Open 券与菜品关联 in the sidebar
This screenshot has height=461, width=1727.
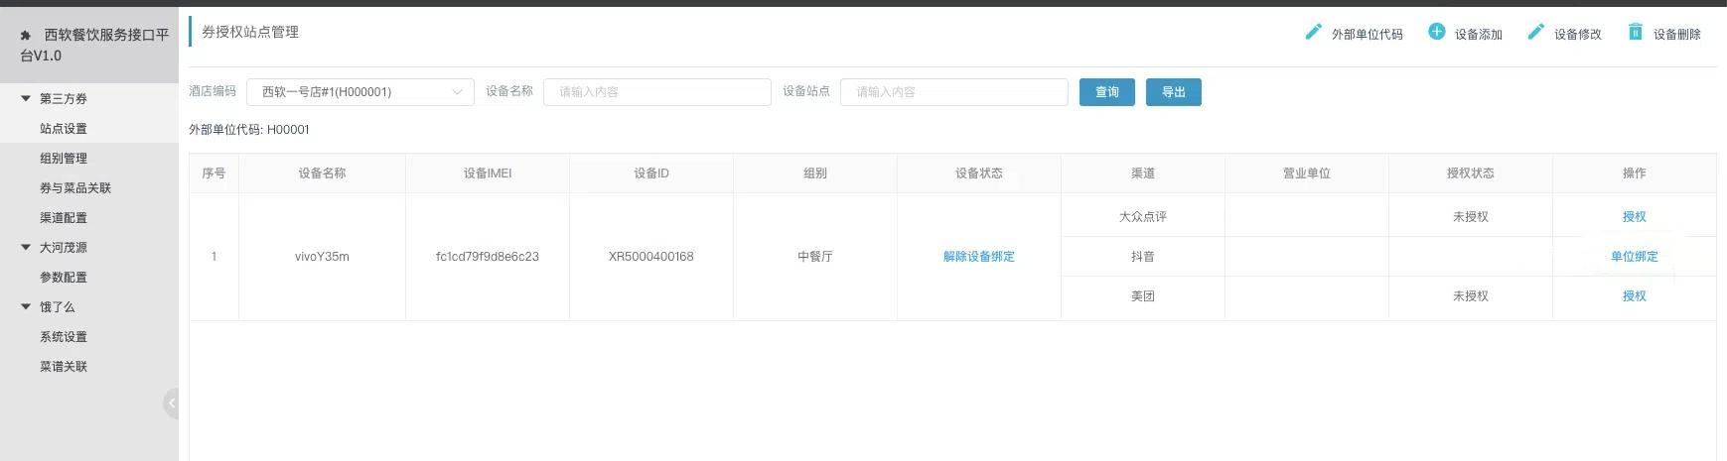click(75, 188)
